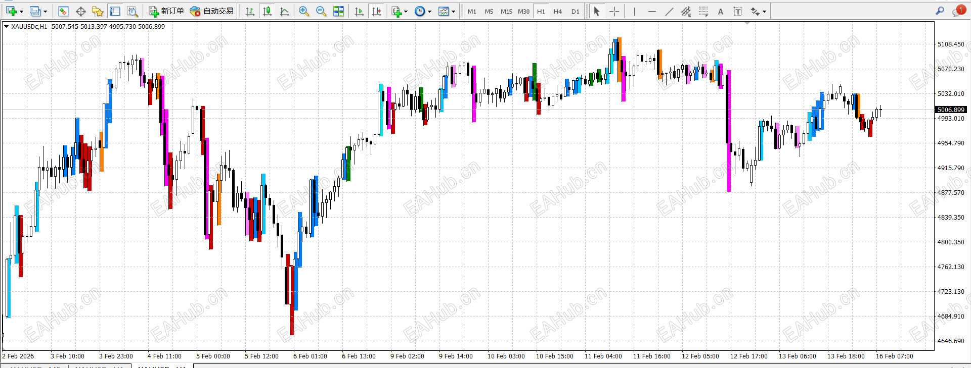971x368 pixels.
Task: Open the Strategy Tester magnifier icon
Action: coord(132,11)
